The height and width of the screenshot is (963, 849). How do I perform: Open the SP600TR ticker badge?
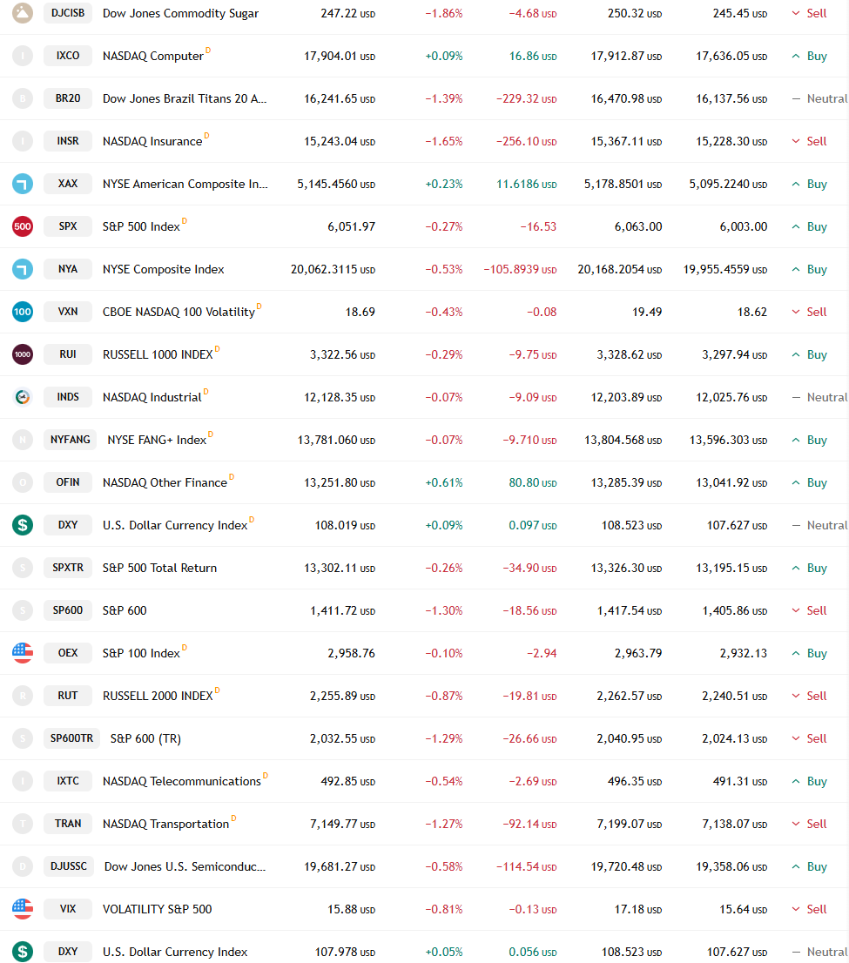[71, 738]
